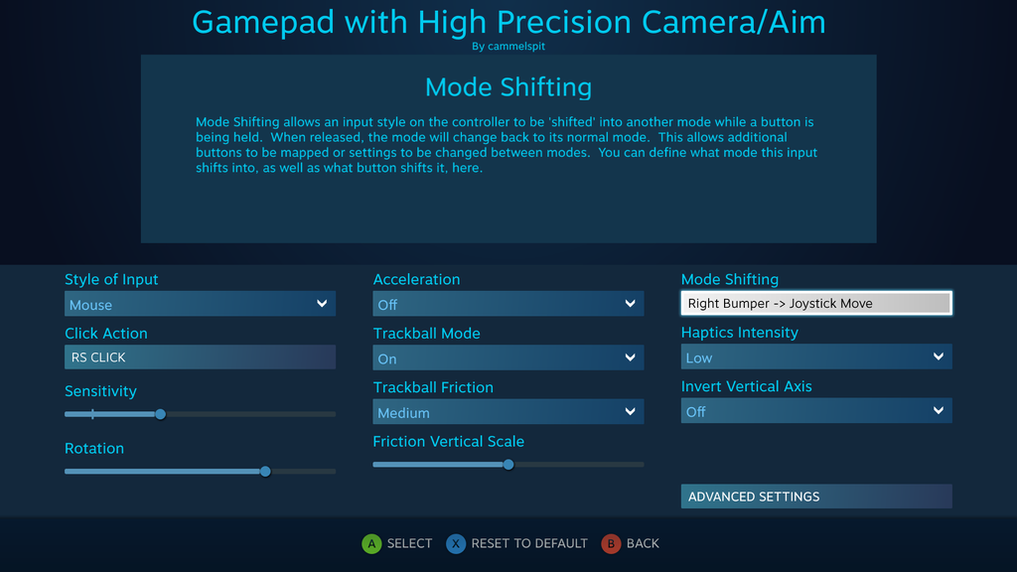
Task: Click the Acceleration dropdown chevron icon
Action: click(x=632, y=304)
